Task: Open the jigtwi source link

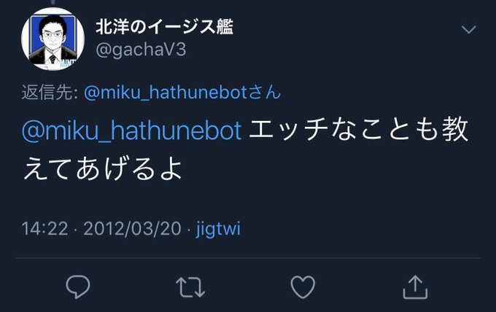Action: click(218, 229)
